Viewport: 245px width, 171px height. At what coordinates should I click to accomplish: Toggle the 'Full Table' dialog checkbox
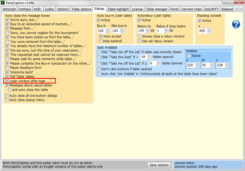tap(7, 76)
